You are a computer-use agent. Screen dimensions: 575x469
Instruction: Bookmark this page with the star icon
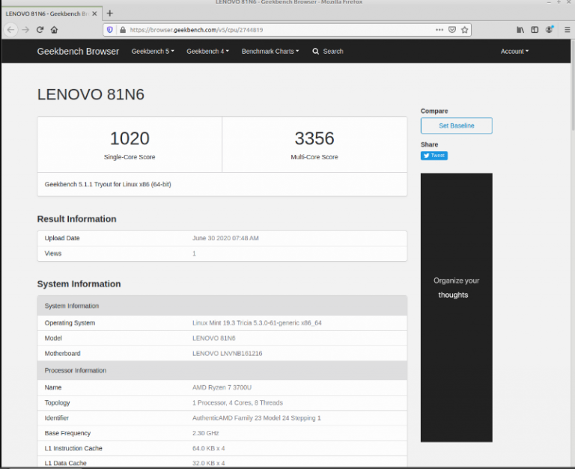click(x=465, y=30)
